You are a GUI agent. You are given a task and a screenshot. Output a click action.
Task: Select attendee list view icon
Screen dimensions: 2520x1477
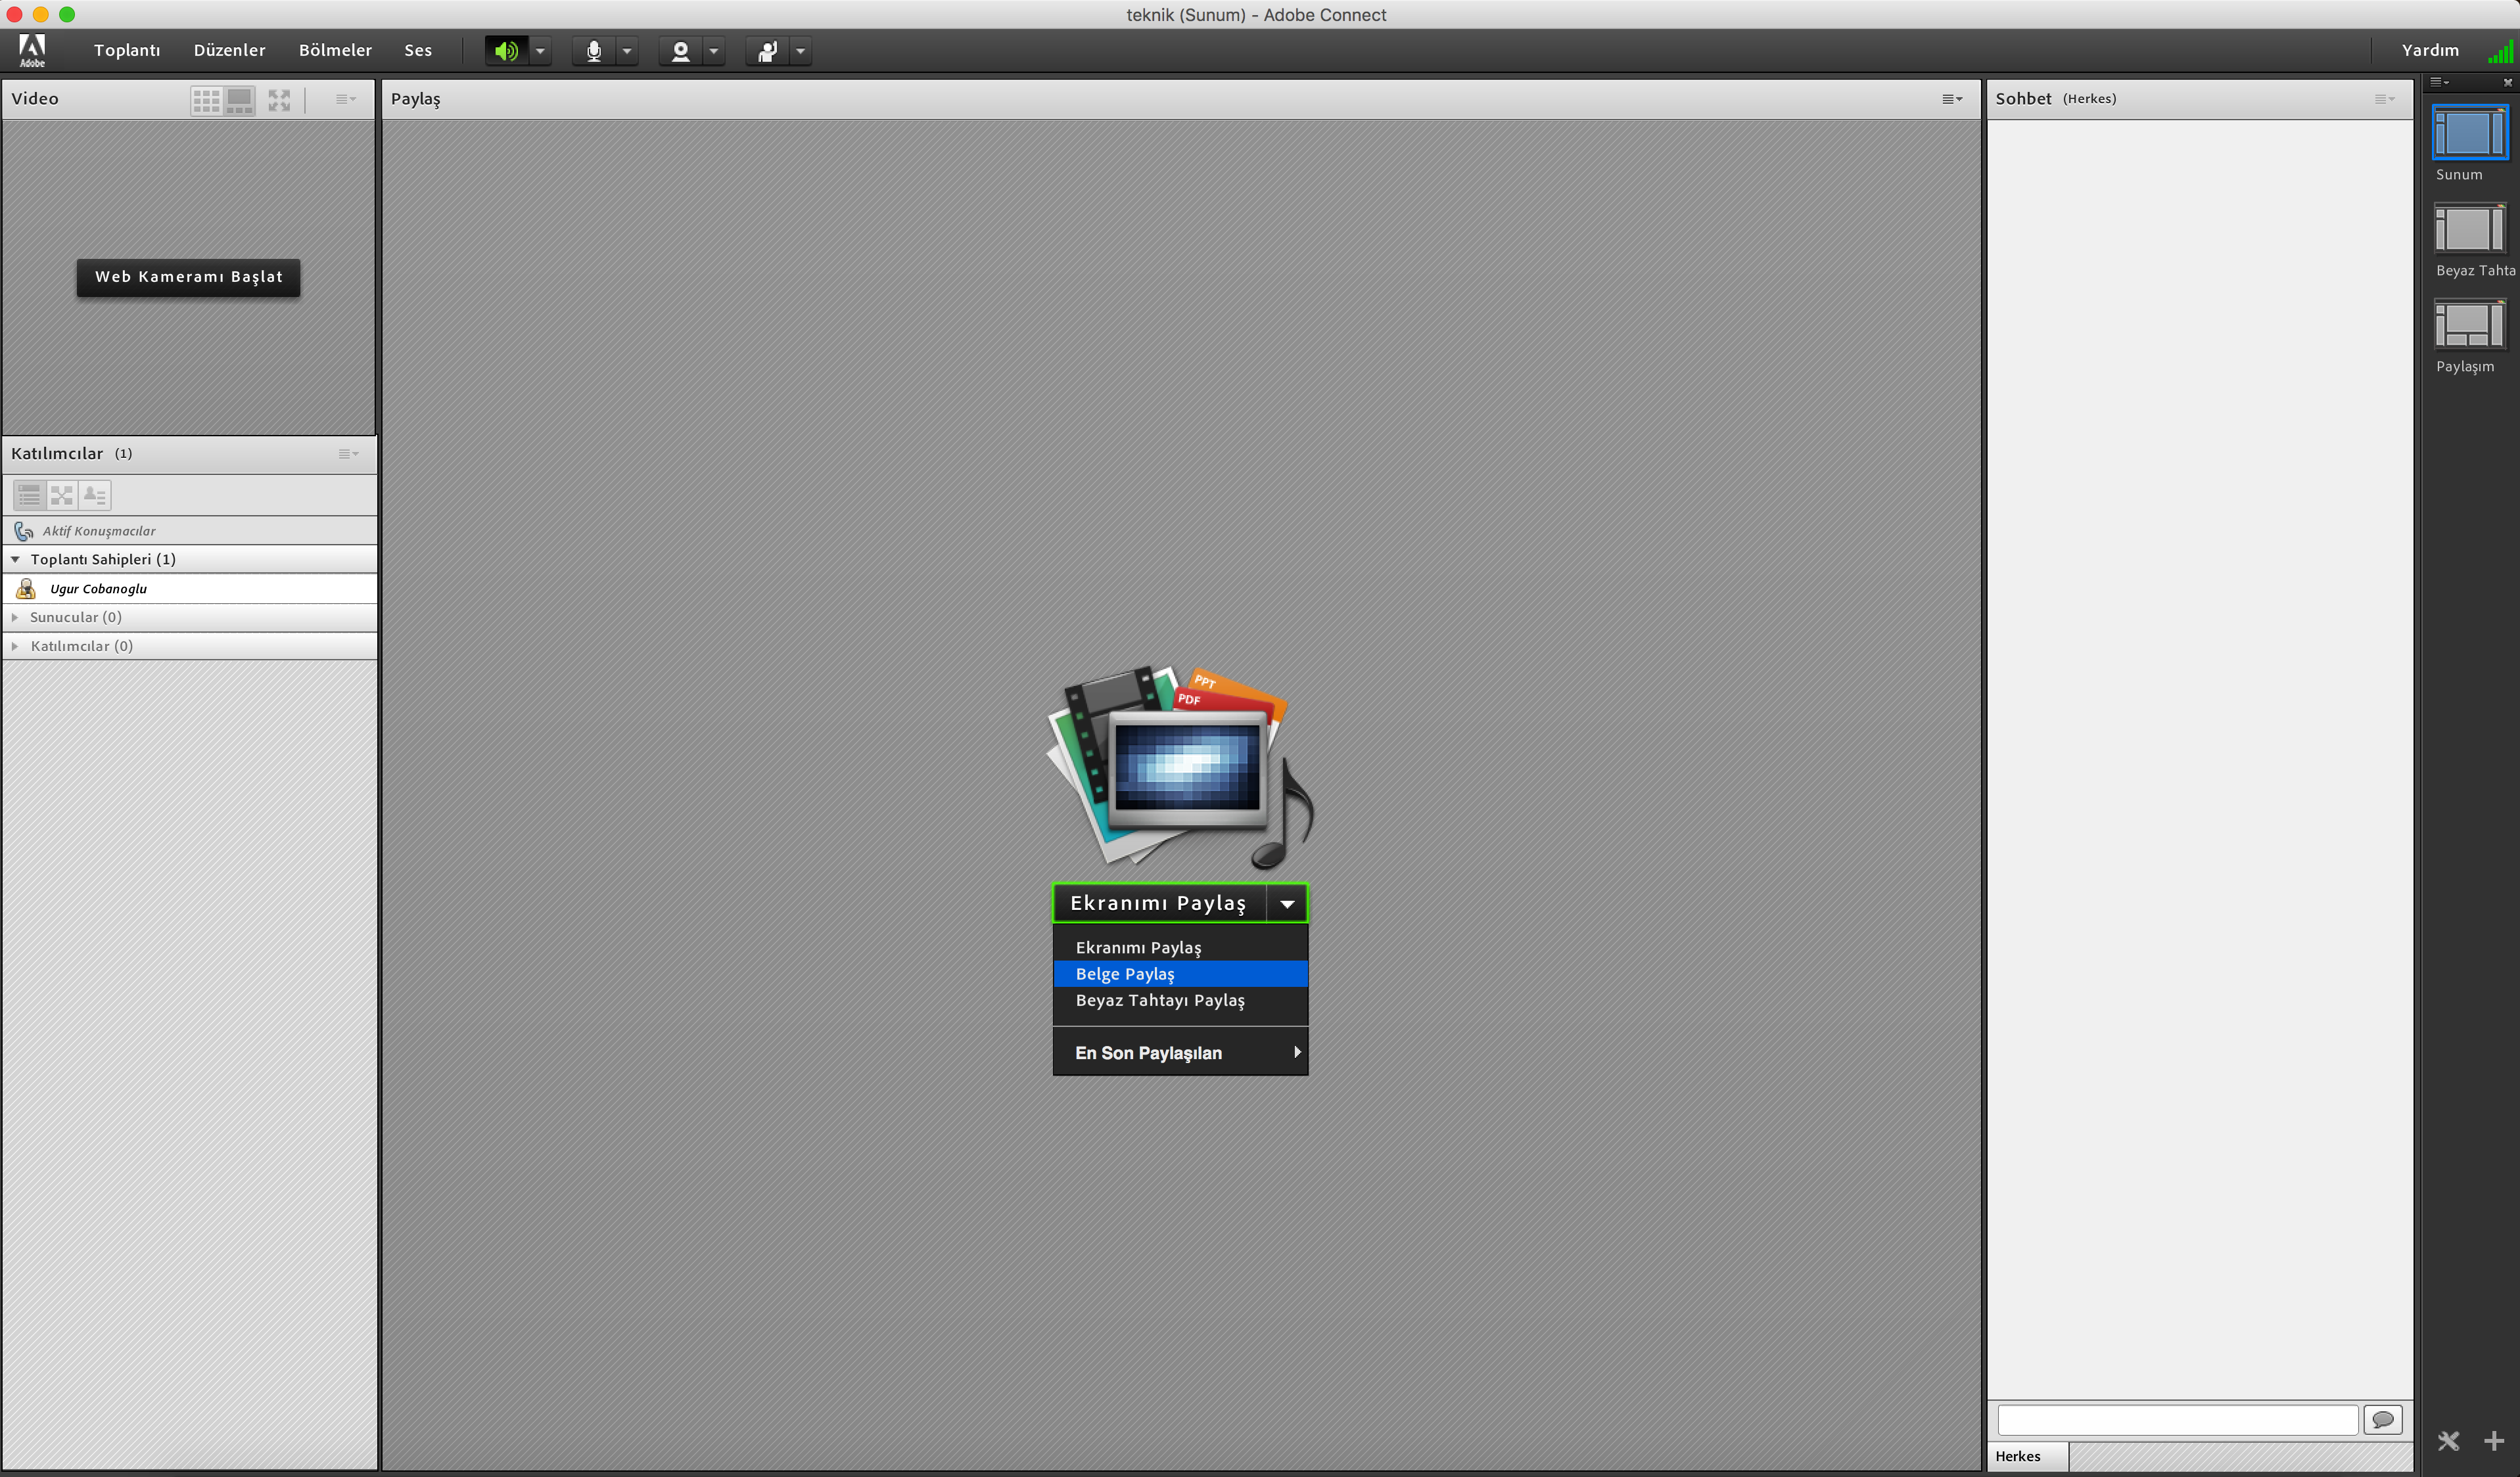pyautogui.click(x=29, y=495)
